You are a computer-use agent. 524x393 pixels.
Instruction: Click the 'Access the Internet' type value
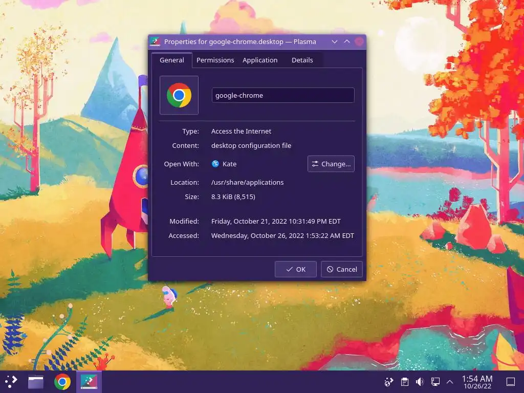(x=241, y=132)
